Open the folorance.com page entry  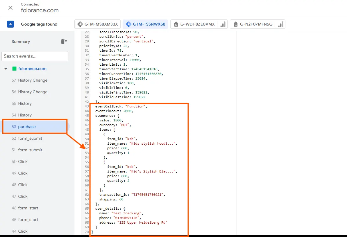click(x=32, y=69)
